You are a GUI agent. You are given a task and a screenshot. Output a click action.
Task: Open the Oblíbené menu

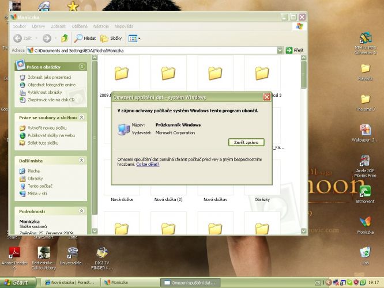click(x=80, y=26)
